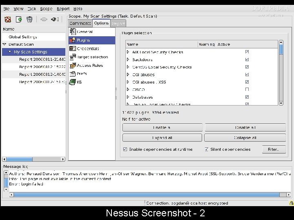Open the Task menu
The height and width of the screenshot is (220, 294).
(32, 9)
